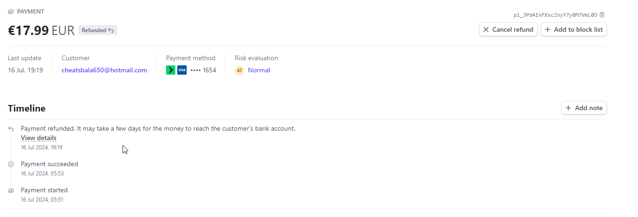
Task: Click the payment icon beside PAYMENT heading
Action: (x=11, y=12)
